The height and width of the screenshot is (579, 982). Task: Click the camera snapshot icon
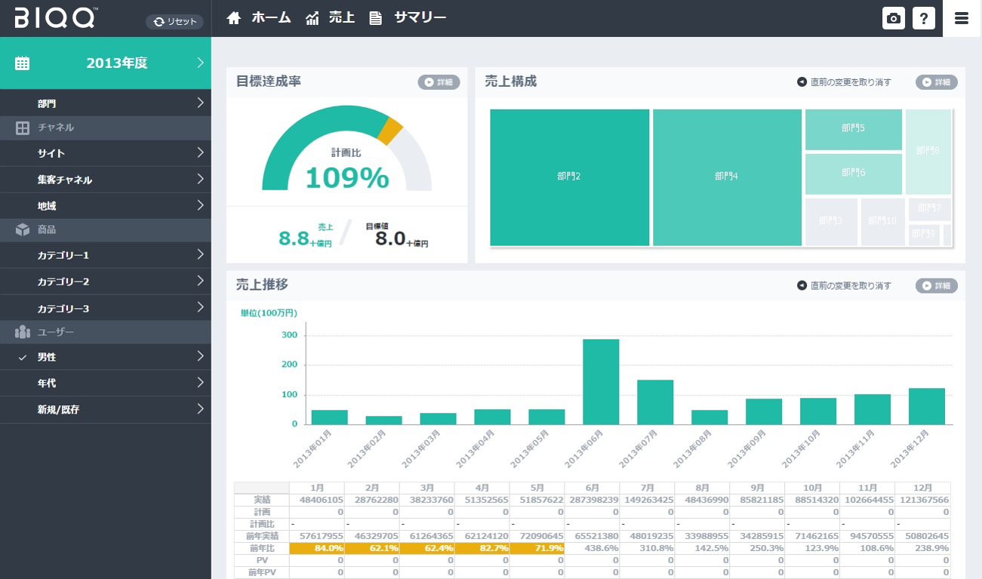pos(894,19)
